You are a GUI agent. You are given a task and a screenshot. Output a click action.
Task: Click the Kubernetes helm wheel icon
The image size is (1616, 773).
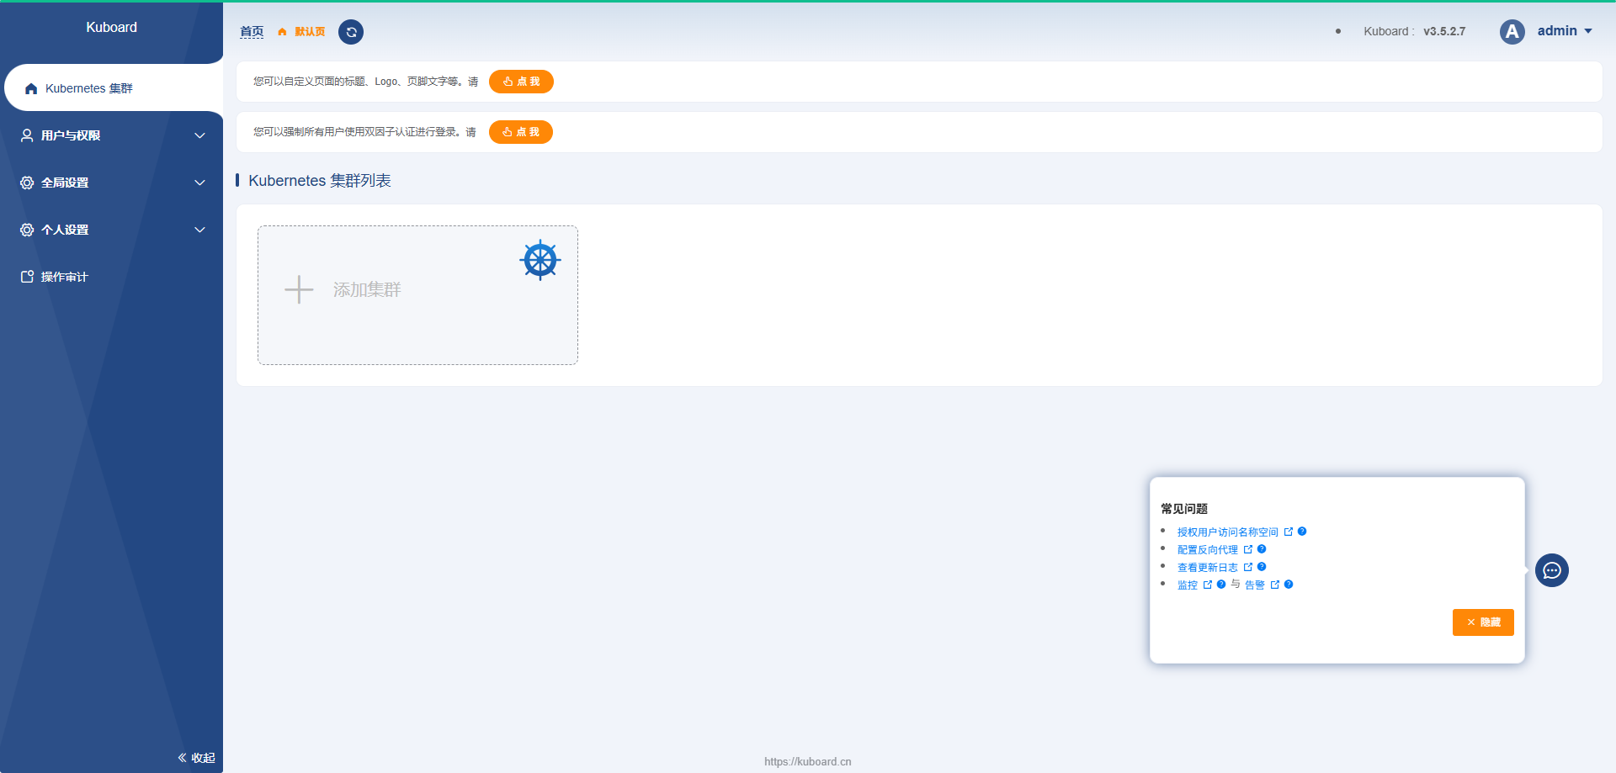point(540,260)
